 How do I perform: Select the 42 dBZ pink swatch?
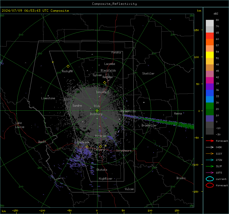coord(210,74)
